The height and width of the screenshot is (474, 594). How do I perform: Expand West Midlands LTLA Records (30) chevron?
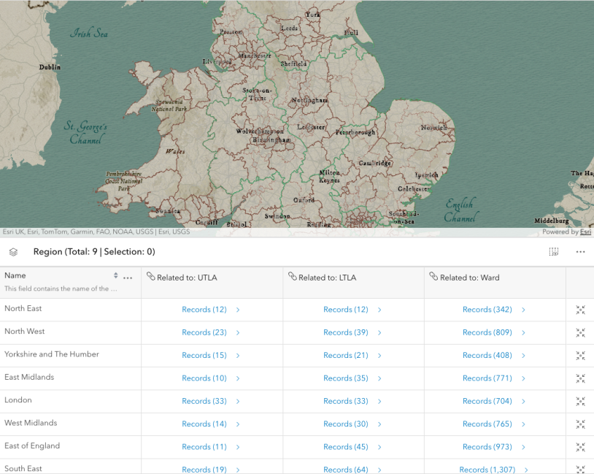click(x=379, y=424)
